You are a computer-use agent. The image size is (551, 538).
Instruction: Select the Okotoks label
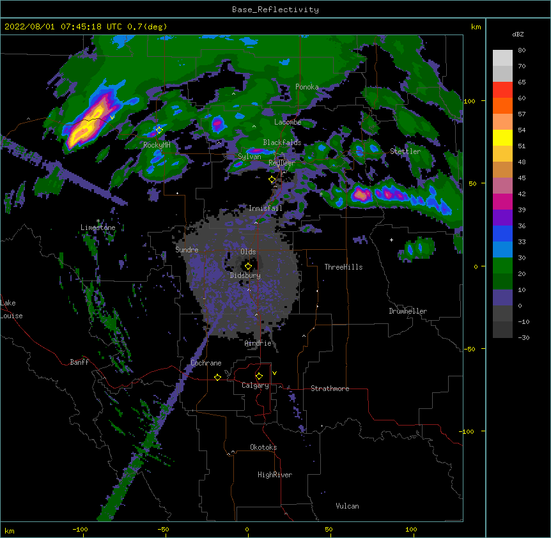coord(263,447)
